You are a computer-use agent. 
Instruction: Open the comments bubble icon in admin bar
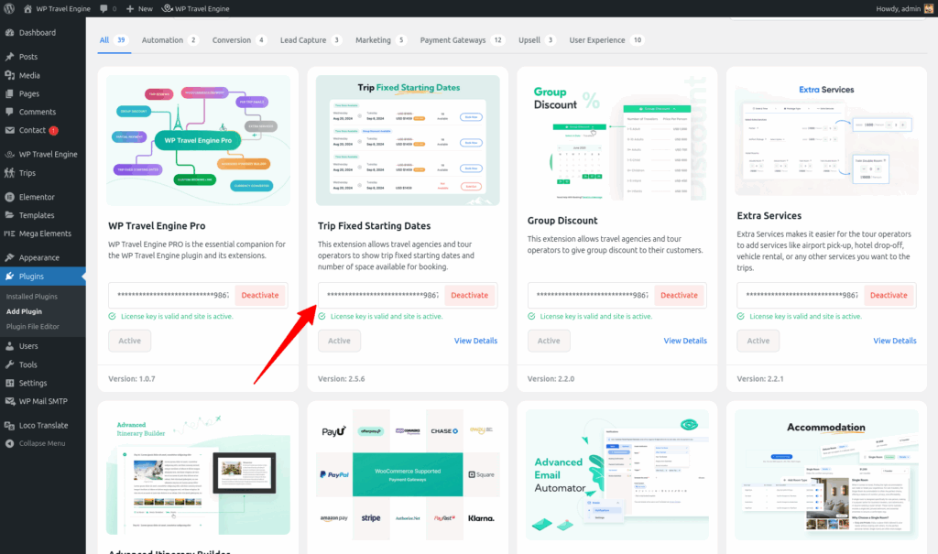click(104, 8)
